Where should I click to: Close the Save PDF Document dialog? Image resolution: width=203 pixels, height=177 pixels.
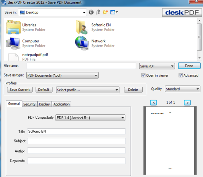pos(196,1)
